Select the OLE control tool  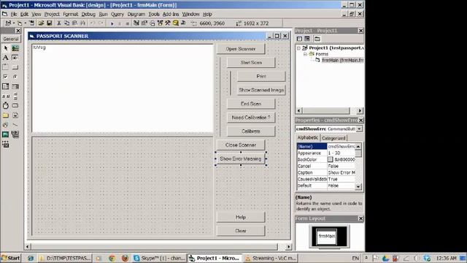(6, 145)
